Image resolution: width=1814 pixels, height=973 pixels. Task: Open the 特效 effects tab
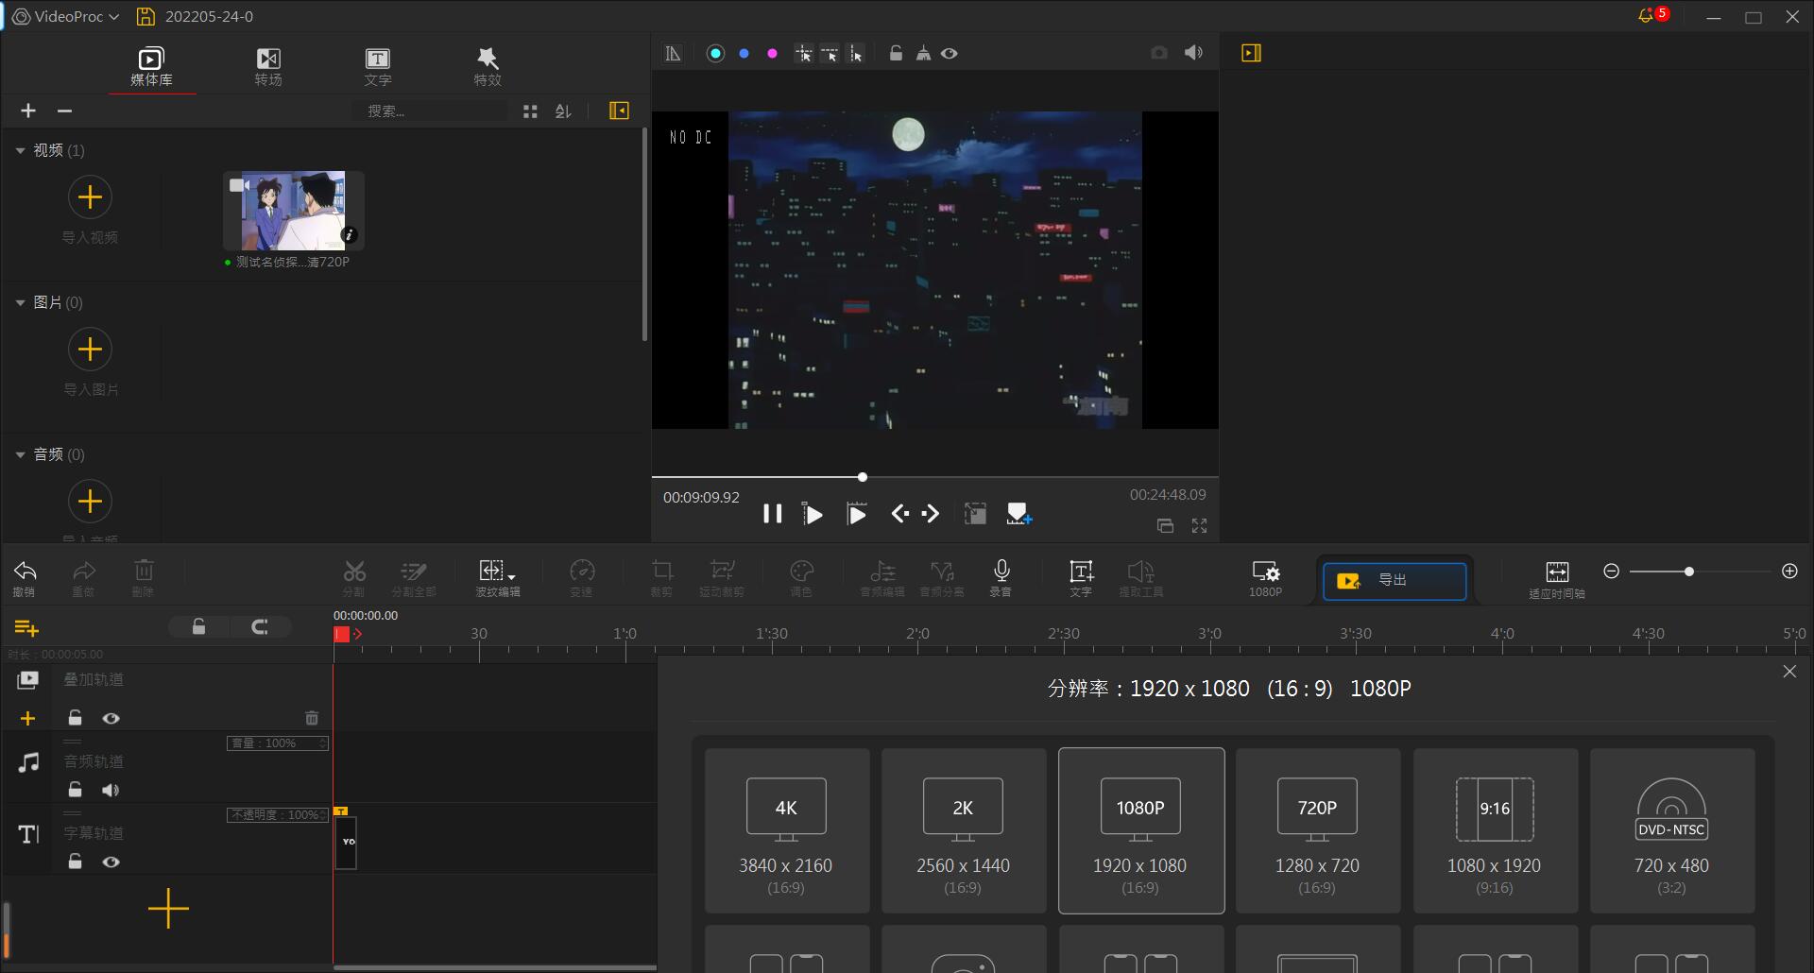tap(488, 66)
